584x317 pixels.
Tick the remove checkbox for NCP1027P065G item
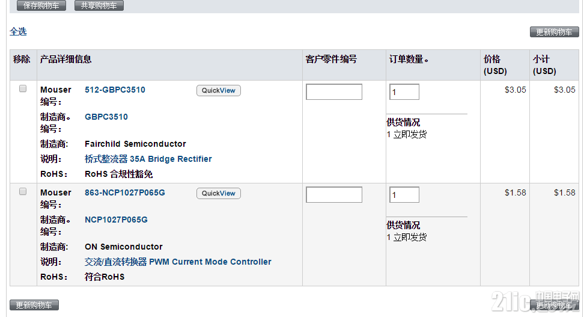23,191
